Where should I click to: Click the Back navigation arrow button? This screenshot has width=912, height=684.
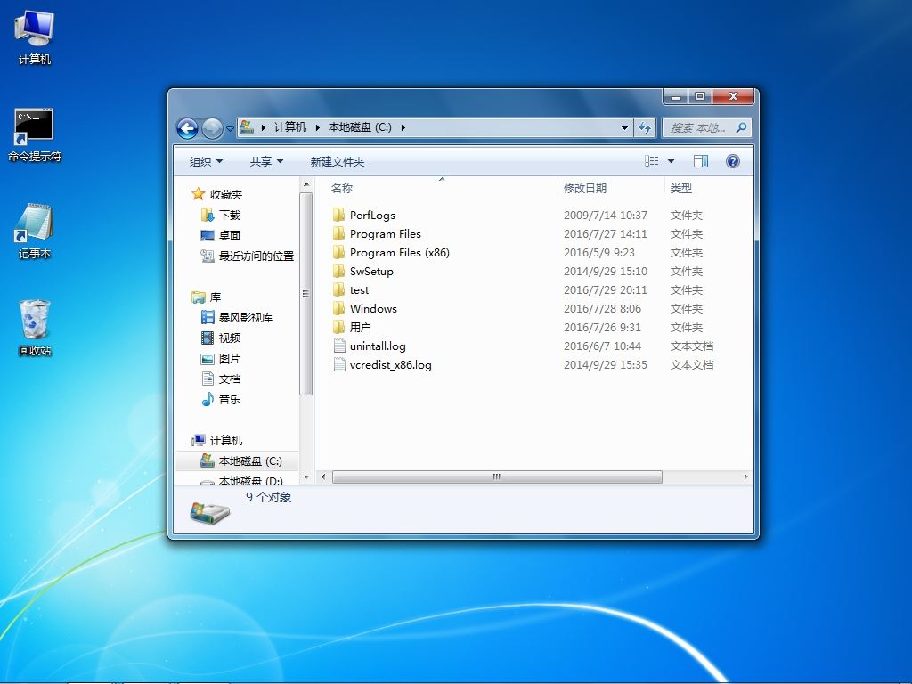tap(187, 128)
